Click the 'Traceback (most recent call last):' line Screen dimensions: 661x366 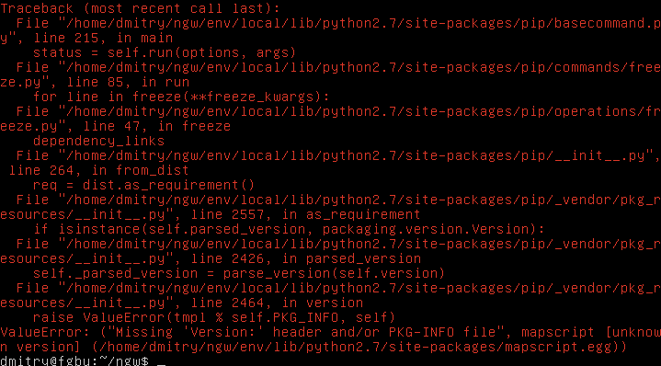pyautogui.click(x=140, y=8)
